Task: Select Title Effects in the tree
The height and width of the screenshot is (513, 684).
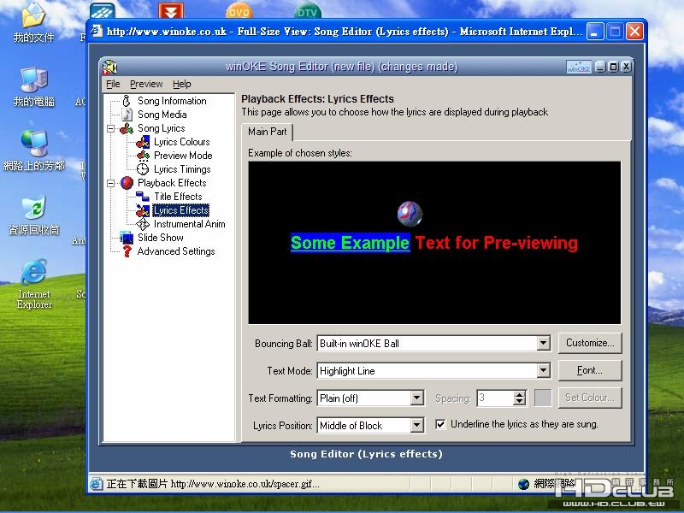Action: 178,197
